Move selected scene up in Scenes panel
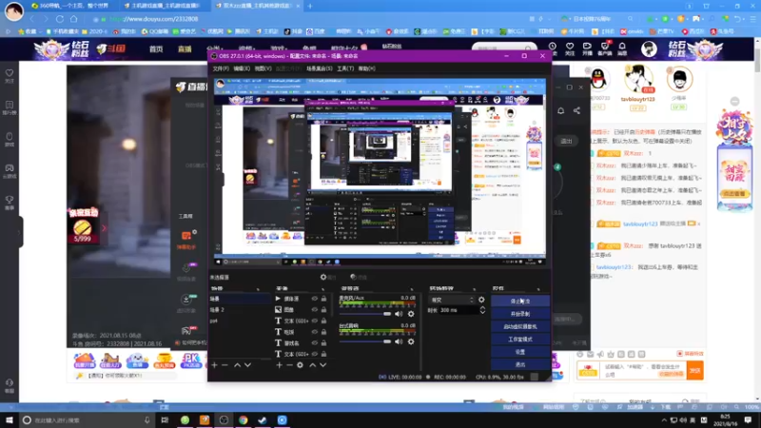This screenshot has width=761, height=428. pyautogui.click(x=237, y=365)
